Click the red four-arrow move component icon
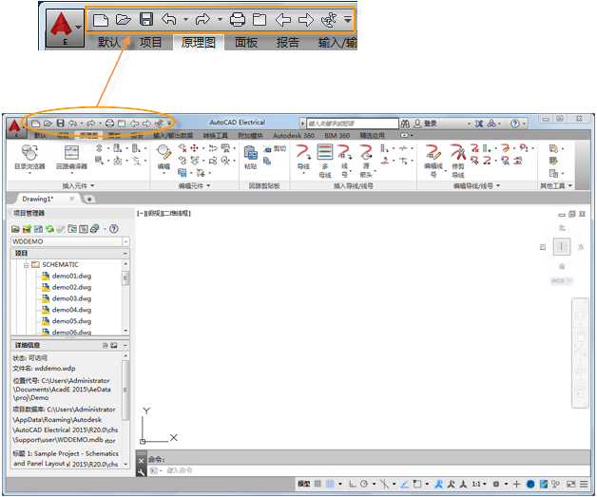Image resolution: width=597 pixels, height=497 pixels. (194, 148)
